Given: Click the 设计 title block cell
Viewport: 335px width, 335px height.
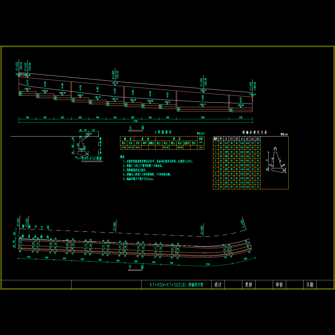Looking at the screenshot, I should point(218,285).
